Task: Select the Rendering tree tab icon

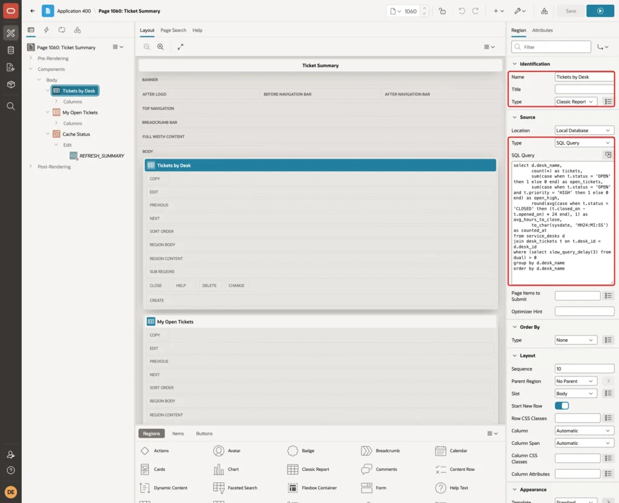Action: [31, 30]
